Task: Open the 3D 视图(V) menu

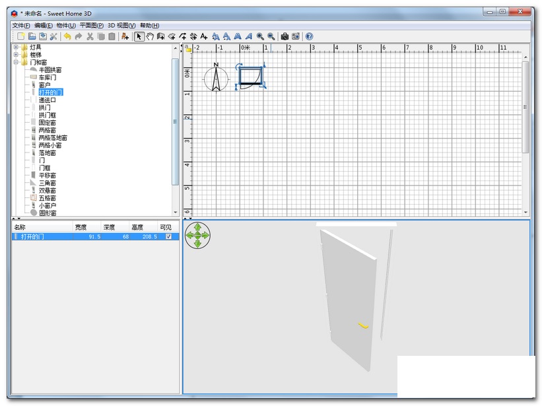Action: [x=121, y=25]
